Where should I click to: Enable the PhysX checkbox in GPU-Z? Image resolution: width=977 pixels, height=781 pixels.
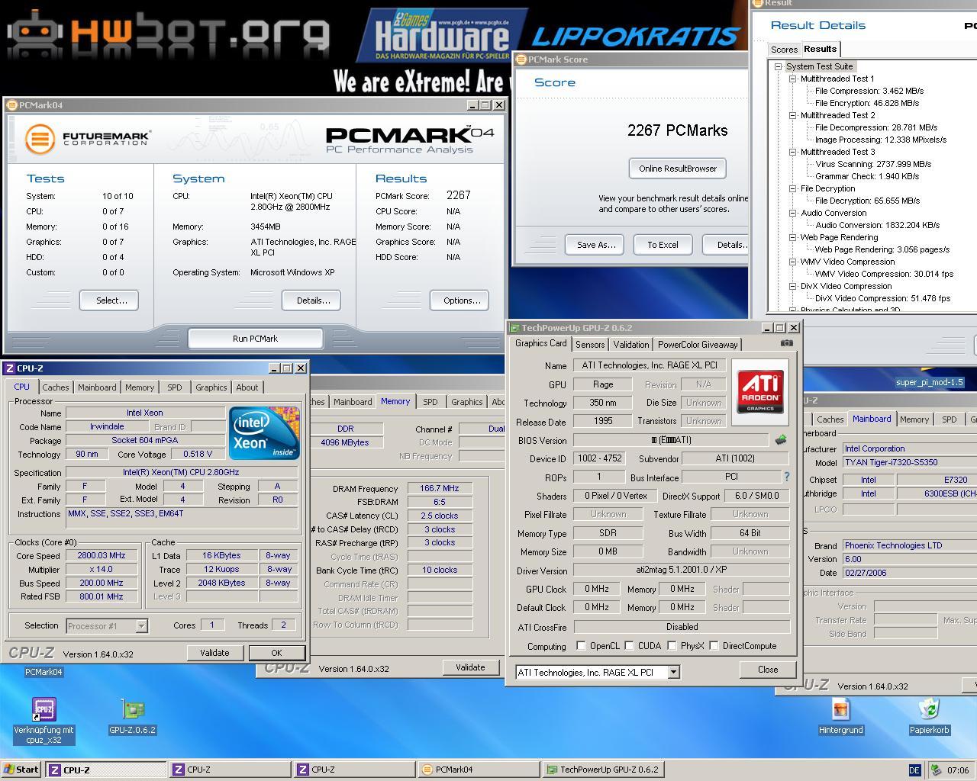pyautogui.click(x=672, y=646)
